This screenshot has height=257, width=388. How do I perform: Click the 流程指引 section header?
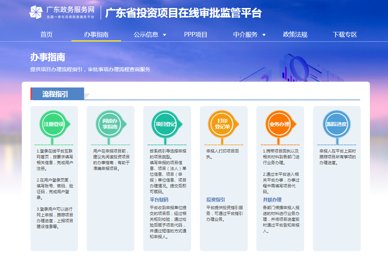55,94
